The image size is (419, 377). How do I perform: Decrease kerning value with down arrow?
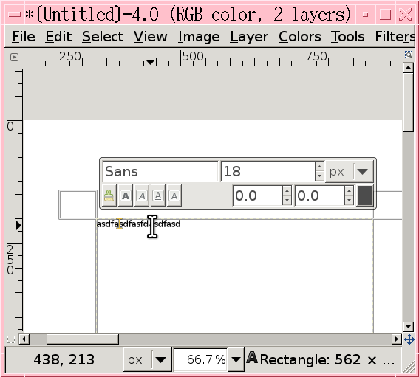pyautogui.click(x=349, y=200)
